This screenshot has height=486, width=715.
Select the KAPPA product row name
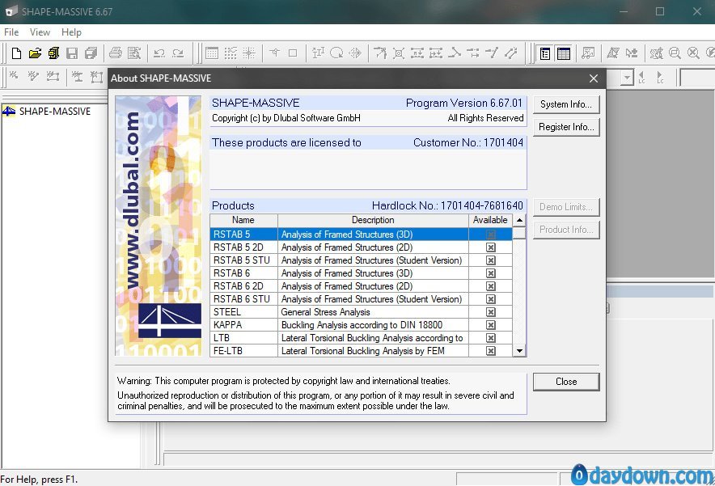coord(227,325)
